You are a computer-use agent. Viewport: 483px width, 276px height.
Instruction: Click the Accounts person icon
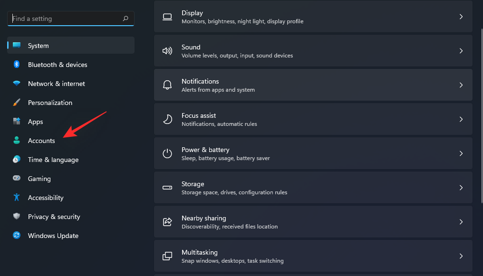click(x=17, y=141)
